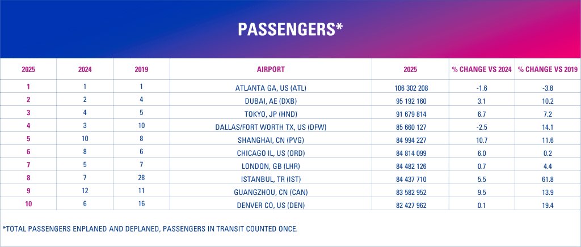Click Atlanta's passenger count 106 302 208
The height and width of the screenshot is (247, 581).
tap(410, 87)
